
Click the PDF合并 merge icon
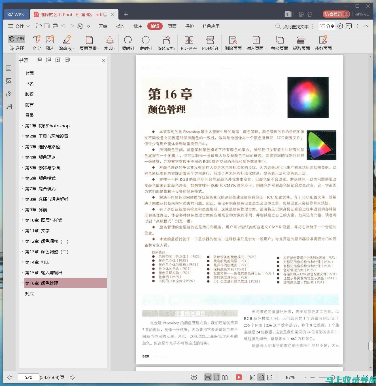tap(189, 40)
